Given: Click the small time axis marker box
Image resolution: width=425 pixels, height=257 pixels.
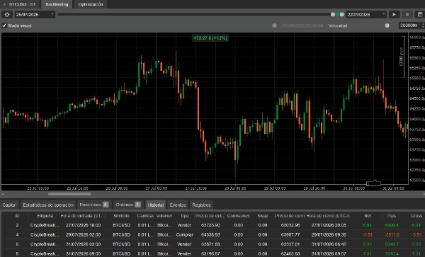Looking at the screenshot, I should click(373, 183).
